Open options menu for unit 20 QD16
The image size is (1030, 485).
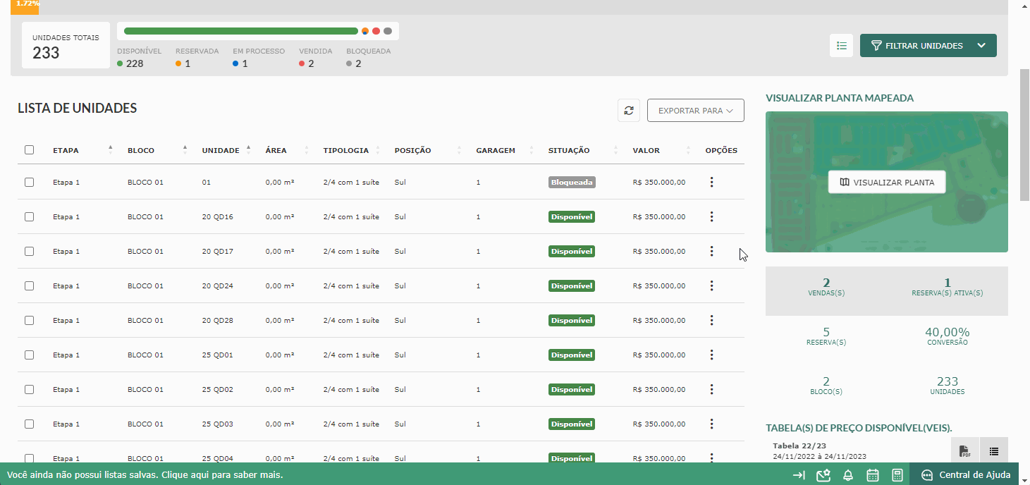tap(712, 216)
